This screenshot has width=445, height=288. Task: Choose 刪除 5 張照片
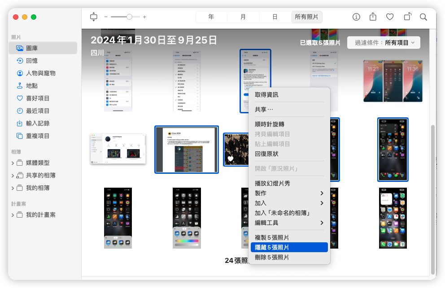point(289,258)
